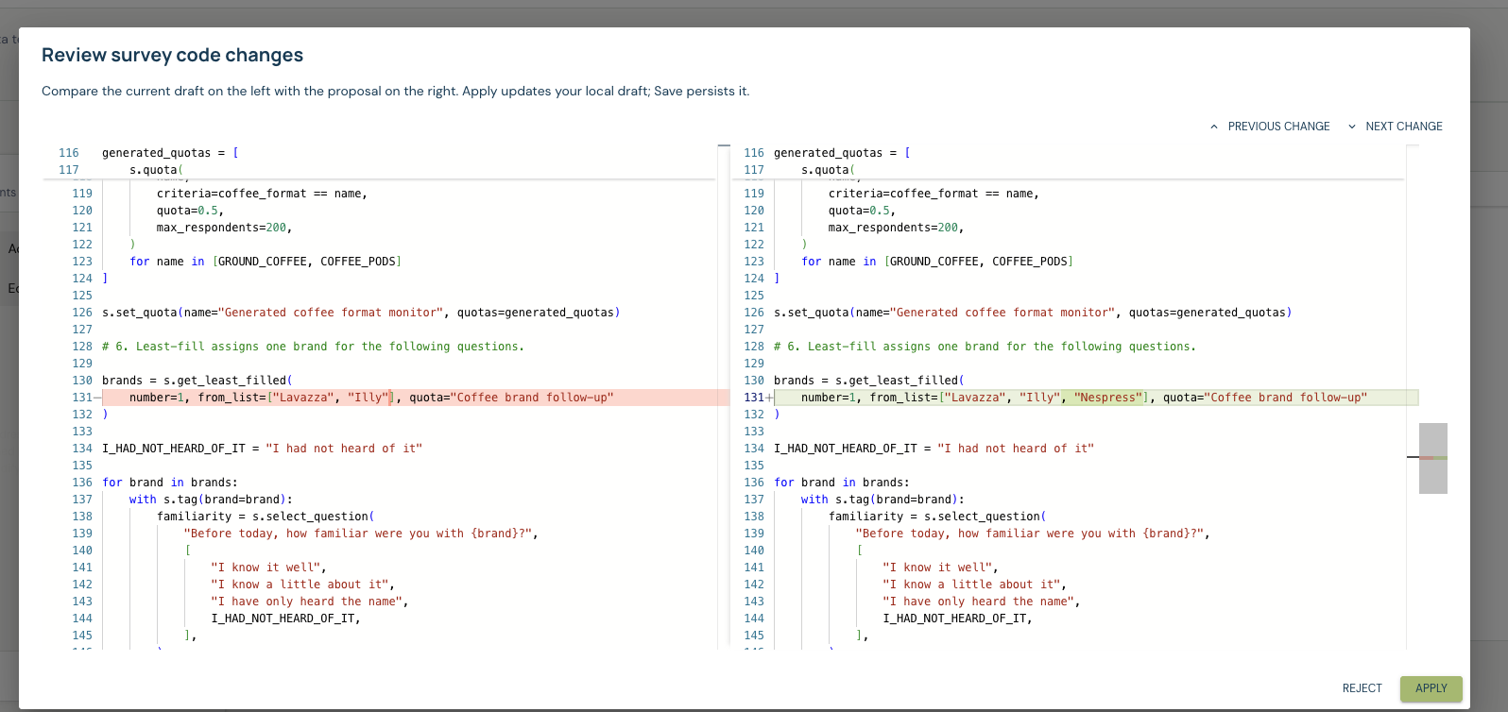Click the plus marker beside line 131 in the proposal
Image resolution: width=1508 pixels, height=712 pixels.
tap(770, 398)
